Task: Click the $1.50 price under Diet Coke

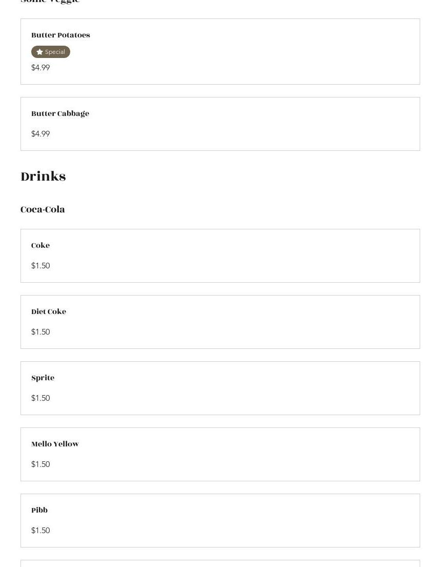Action: click(40, 332)
